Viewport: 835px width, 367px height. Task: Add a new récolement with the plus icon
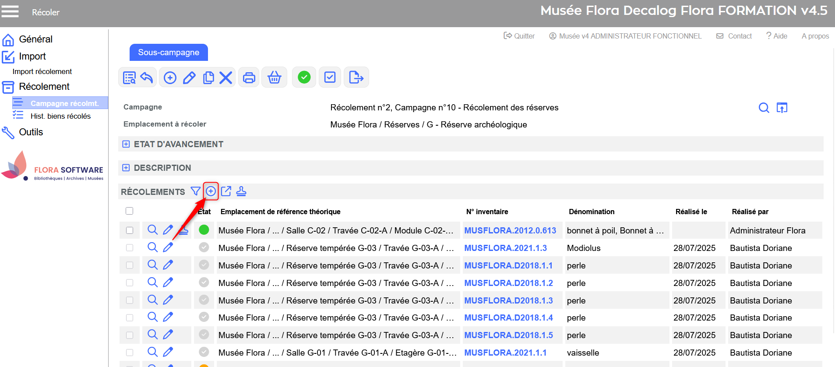pyautogui.click(x=211, y=191)
